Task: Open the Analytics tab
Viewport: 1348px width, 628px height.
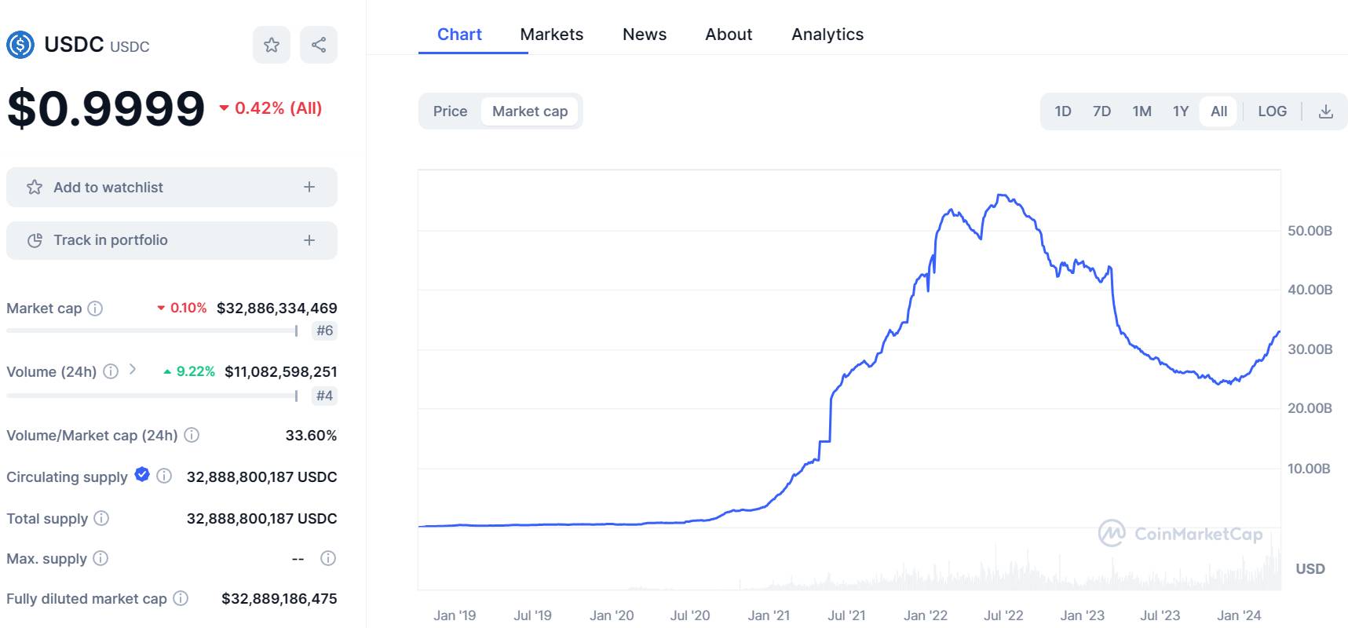Action: (827, 35)
